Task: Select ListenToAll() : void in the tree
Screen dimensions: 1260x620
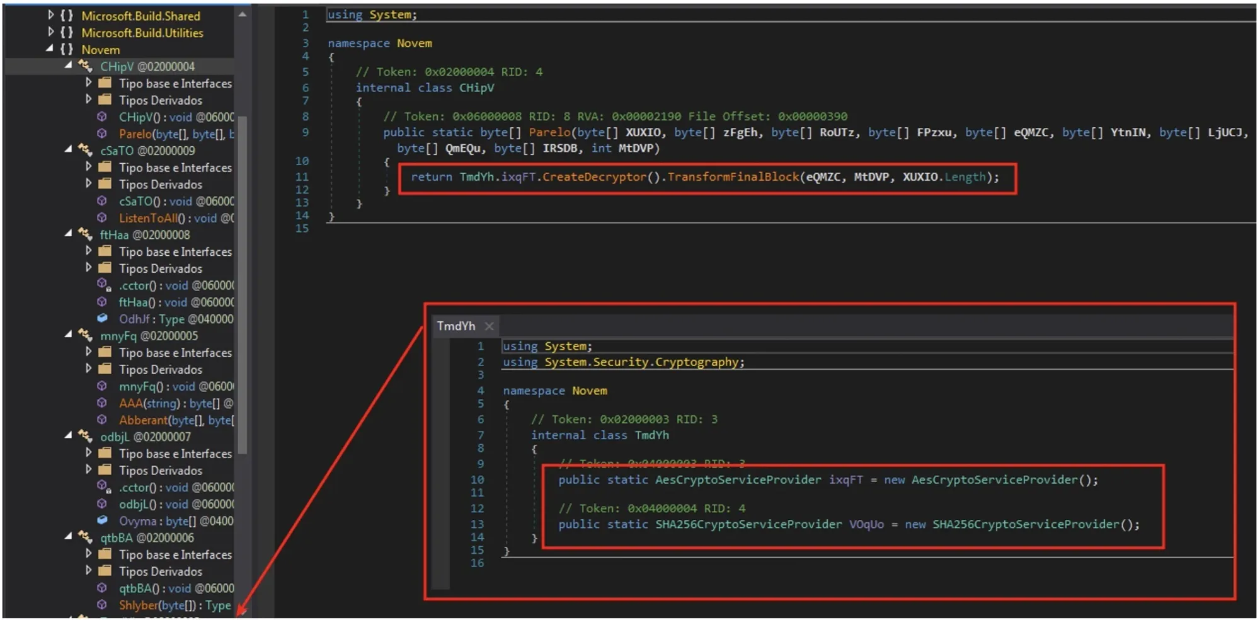Action: tap(176, 218)
